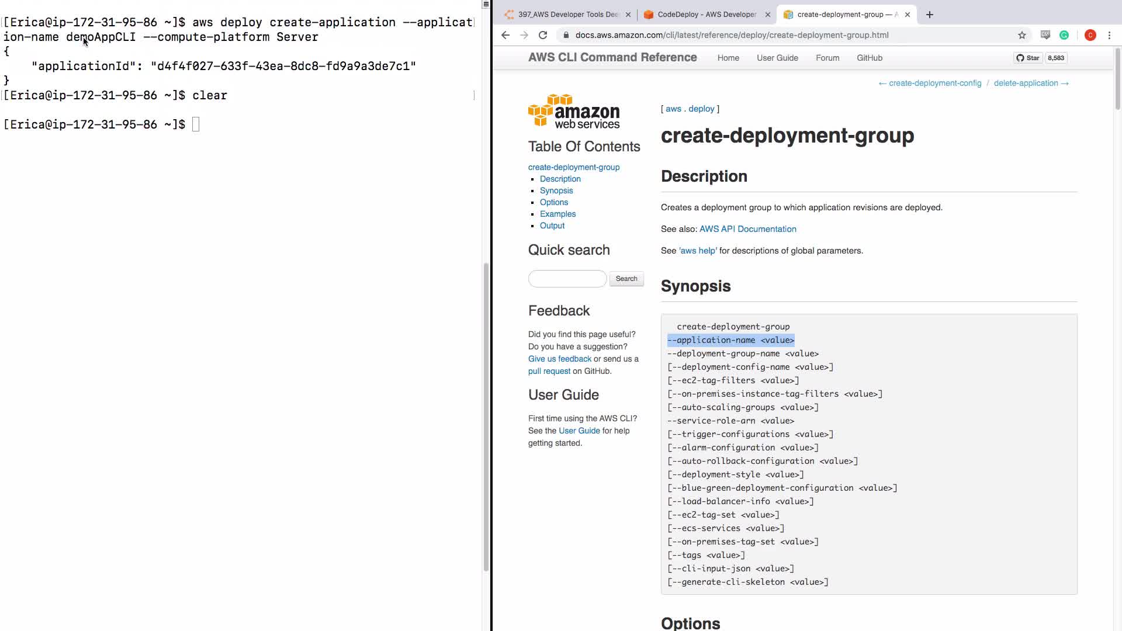
Task: Reload the docs page
Action: click(x=543, y=35)
